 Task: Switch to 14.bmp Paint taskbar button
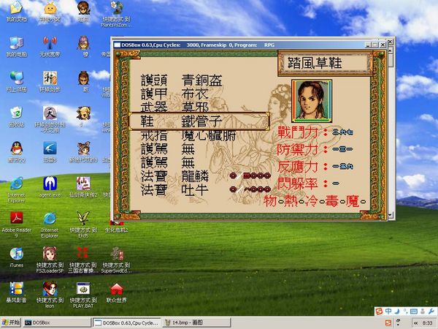(196, 322)
